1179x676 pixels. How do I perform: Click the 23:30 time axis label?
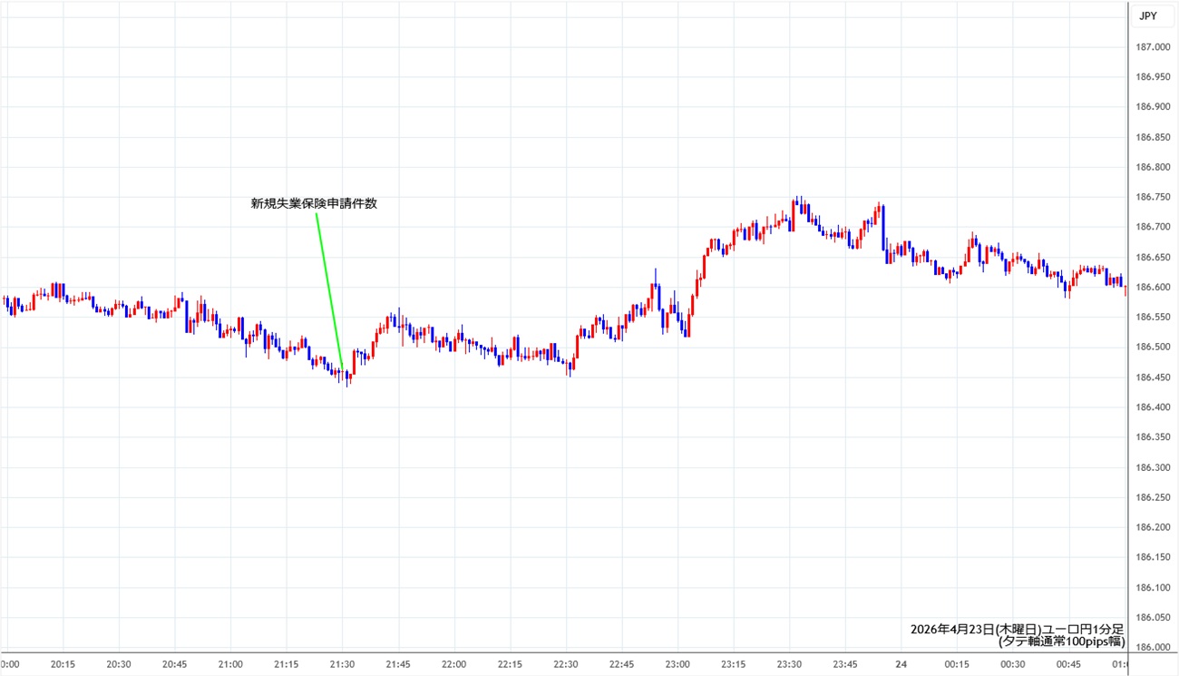tap(790, 664)
